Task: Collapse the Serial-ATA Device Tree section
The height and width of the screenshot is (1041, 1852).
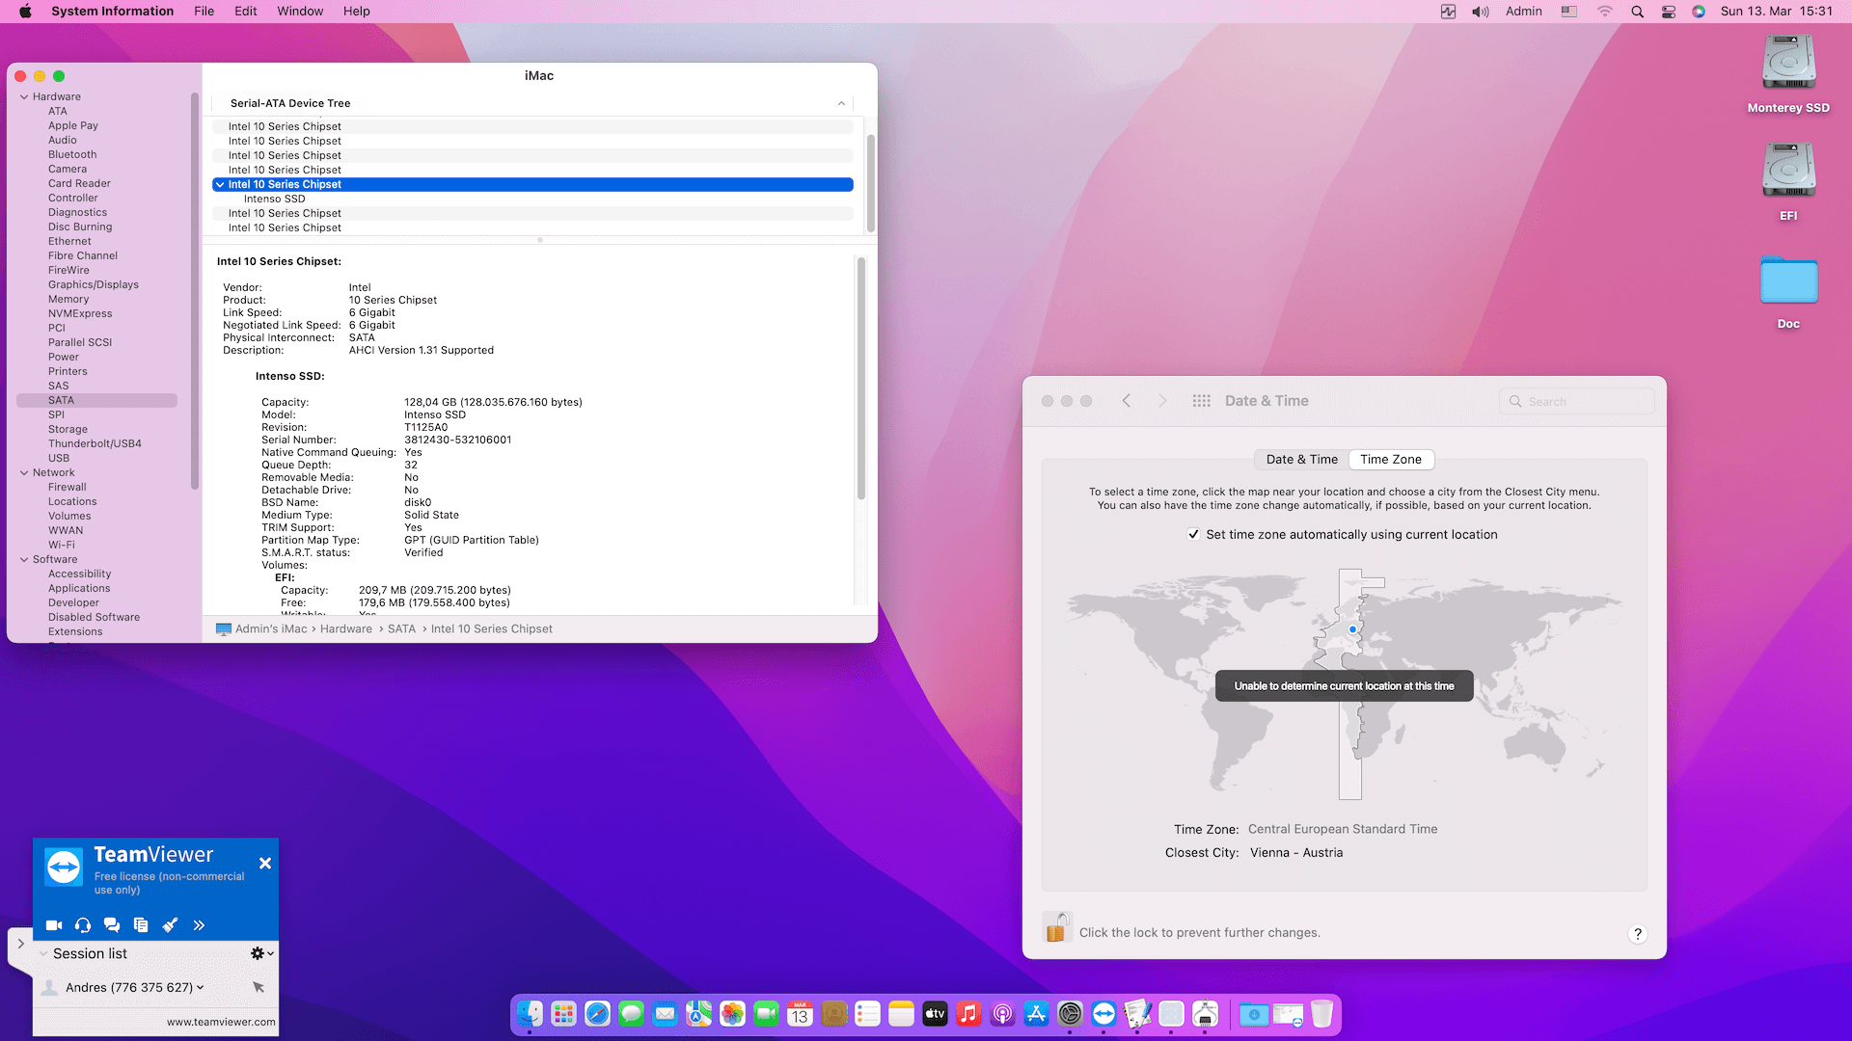Action: tap(840, 103)
